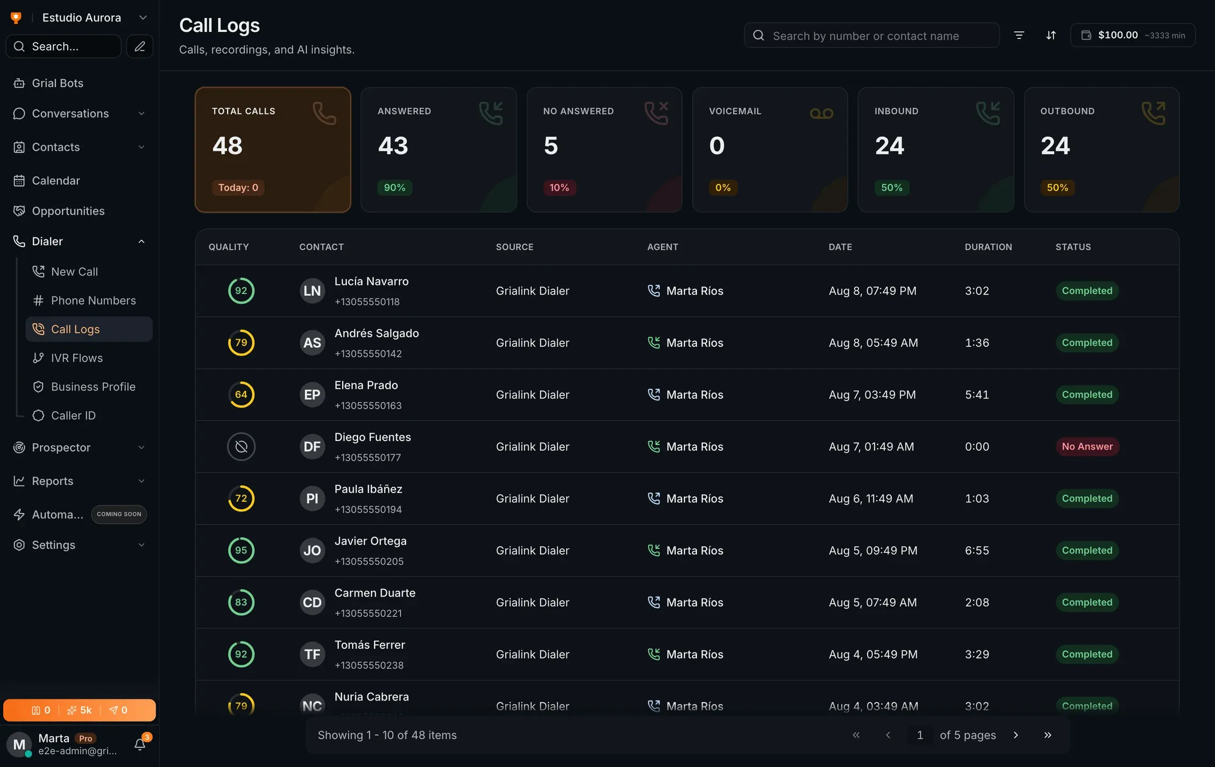Click the orange credits usage bar
The height and width of the screenshot is (767, 1215).
[x=79, y=710]
